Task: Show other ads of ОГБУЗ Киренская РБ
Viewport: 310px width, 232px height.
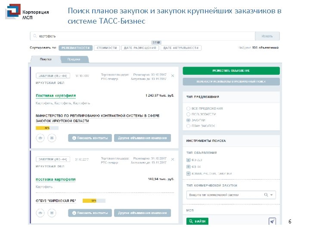Action: tap(143, 213)
